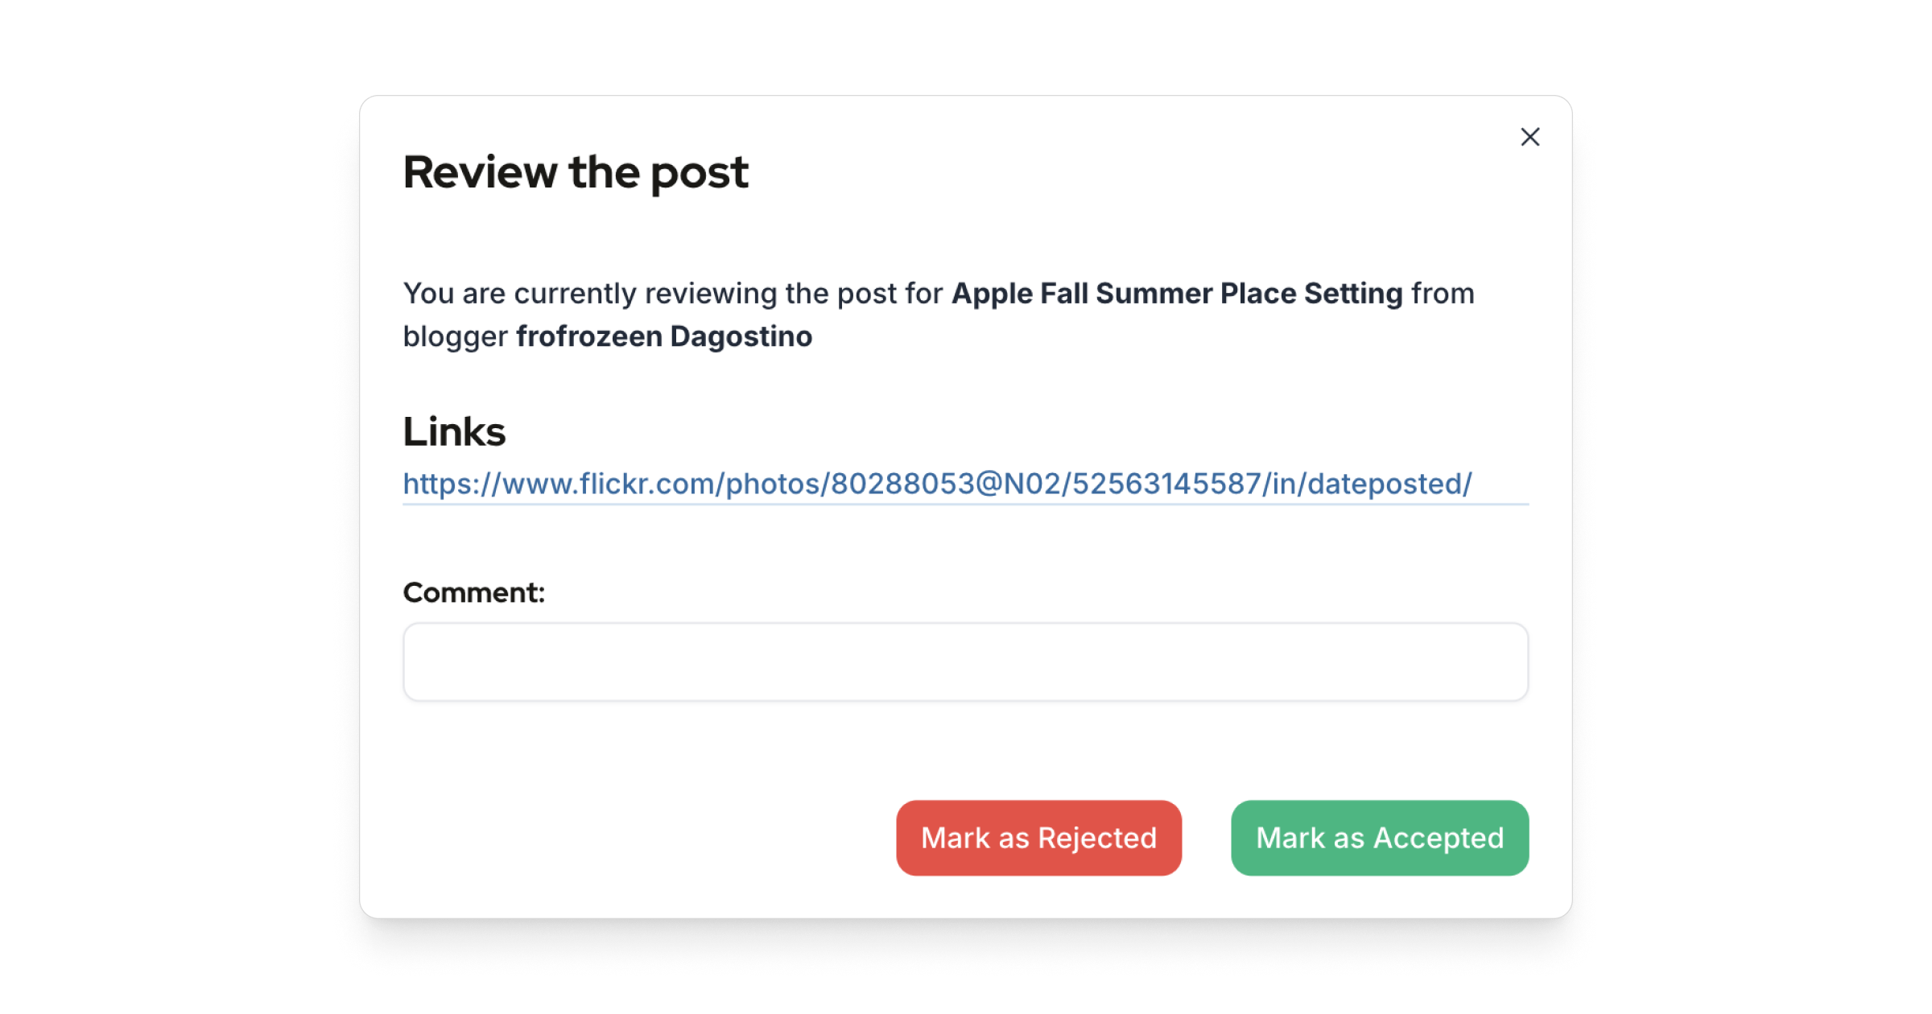1932x1014 pixels.
Task: Focus the empty comment box
Action: [965, 662]
